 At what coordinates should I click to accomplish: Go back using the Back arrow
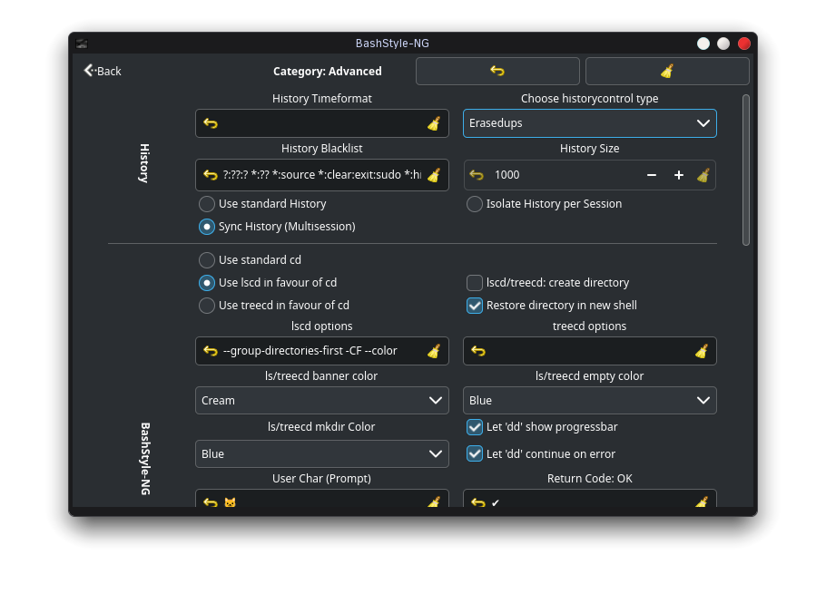click(x=103, y=71)
